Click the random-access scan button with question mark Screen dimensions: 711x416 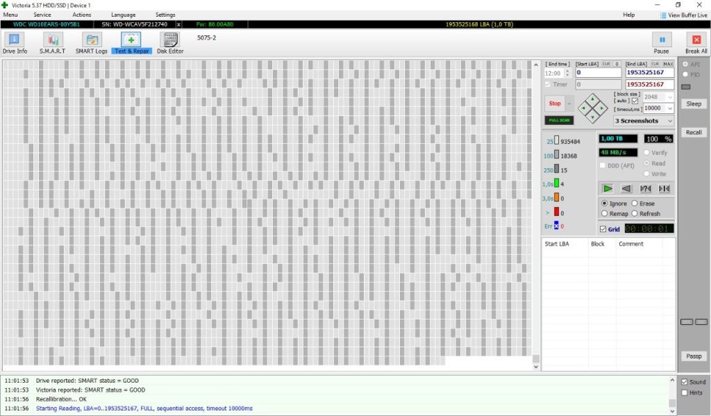click(x=645, y=189)
